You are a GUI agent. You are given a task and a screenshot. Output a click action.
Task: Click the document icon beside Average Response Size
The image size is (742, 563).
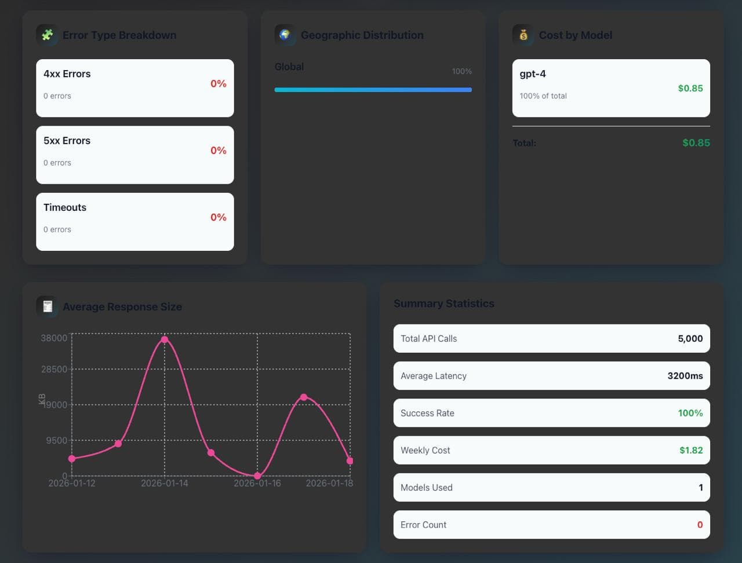coord(47,306)
